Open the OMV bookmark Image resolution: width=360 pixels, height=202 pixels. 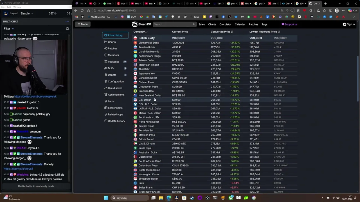[x=131, y=17]
